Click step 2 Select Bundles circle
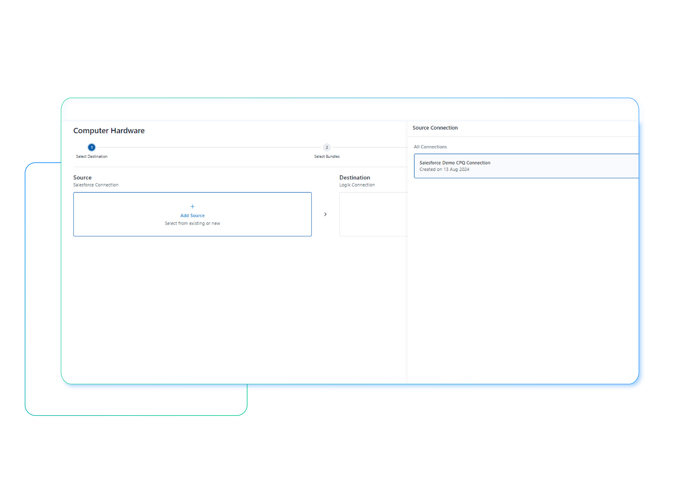 [327, 147]
